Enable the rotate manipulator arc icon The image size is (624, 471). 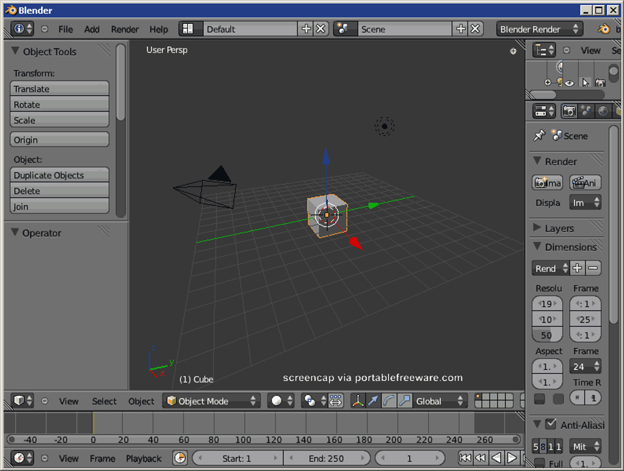389,401
